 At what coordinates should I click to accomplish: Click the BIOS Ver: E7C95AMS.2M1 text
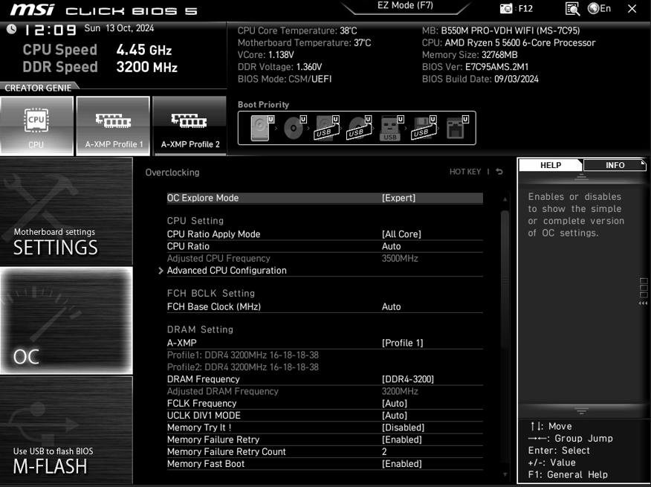pyautogui.click(x=476, y=67)
